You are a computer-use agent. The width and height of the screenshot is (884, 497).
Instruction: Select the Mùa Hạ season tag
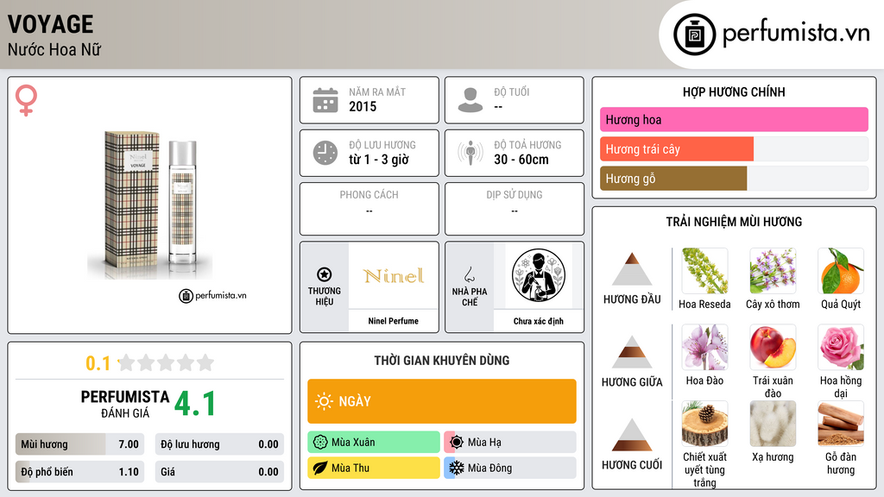click(x=510, y=443)
